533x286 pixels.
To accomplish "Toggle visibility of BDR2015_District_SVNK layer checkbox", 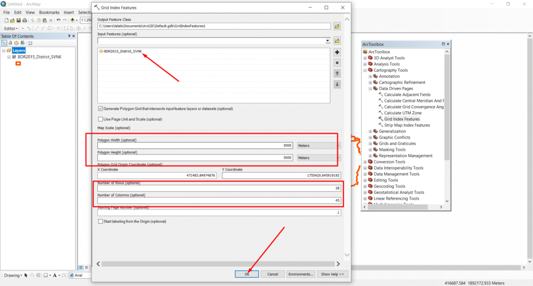I will 14,57.
